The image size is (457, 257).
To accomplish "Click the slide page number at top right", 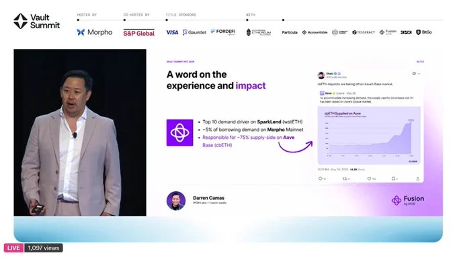I will (x=420, y=62).
